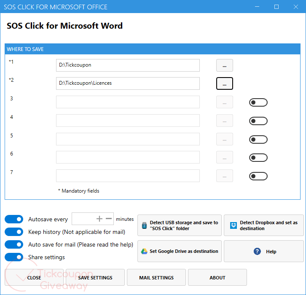Open the Help button
Viewport: 306px width, 295px height.
click(264, 251)
